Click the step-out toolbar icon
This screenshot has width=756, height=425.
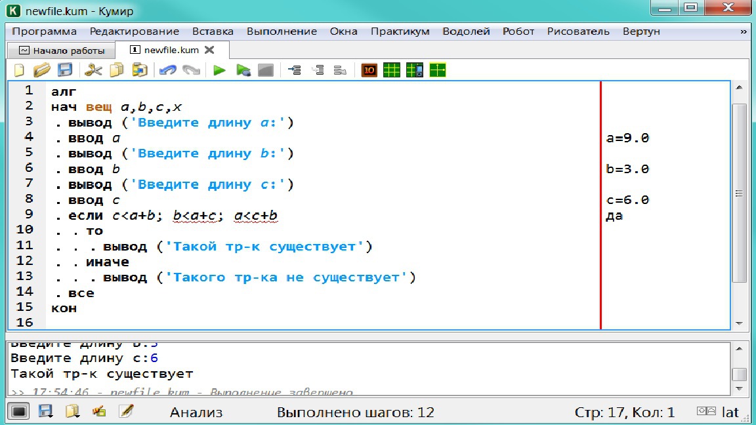click(x=318, y=70)
